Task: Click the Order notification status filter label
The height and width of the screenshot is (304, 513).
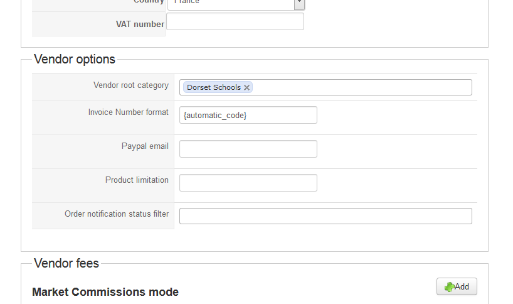Action: tap(117, 214)
